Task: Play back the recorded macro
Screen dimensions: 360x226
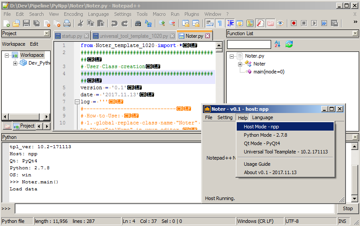Action: coord(314,23)
